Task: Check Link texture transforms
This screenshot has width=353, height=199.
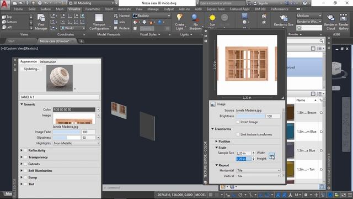Action: [238, 134]
